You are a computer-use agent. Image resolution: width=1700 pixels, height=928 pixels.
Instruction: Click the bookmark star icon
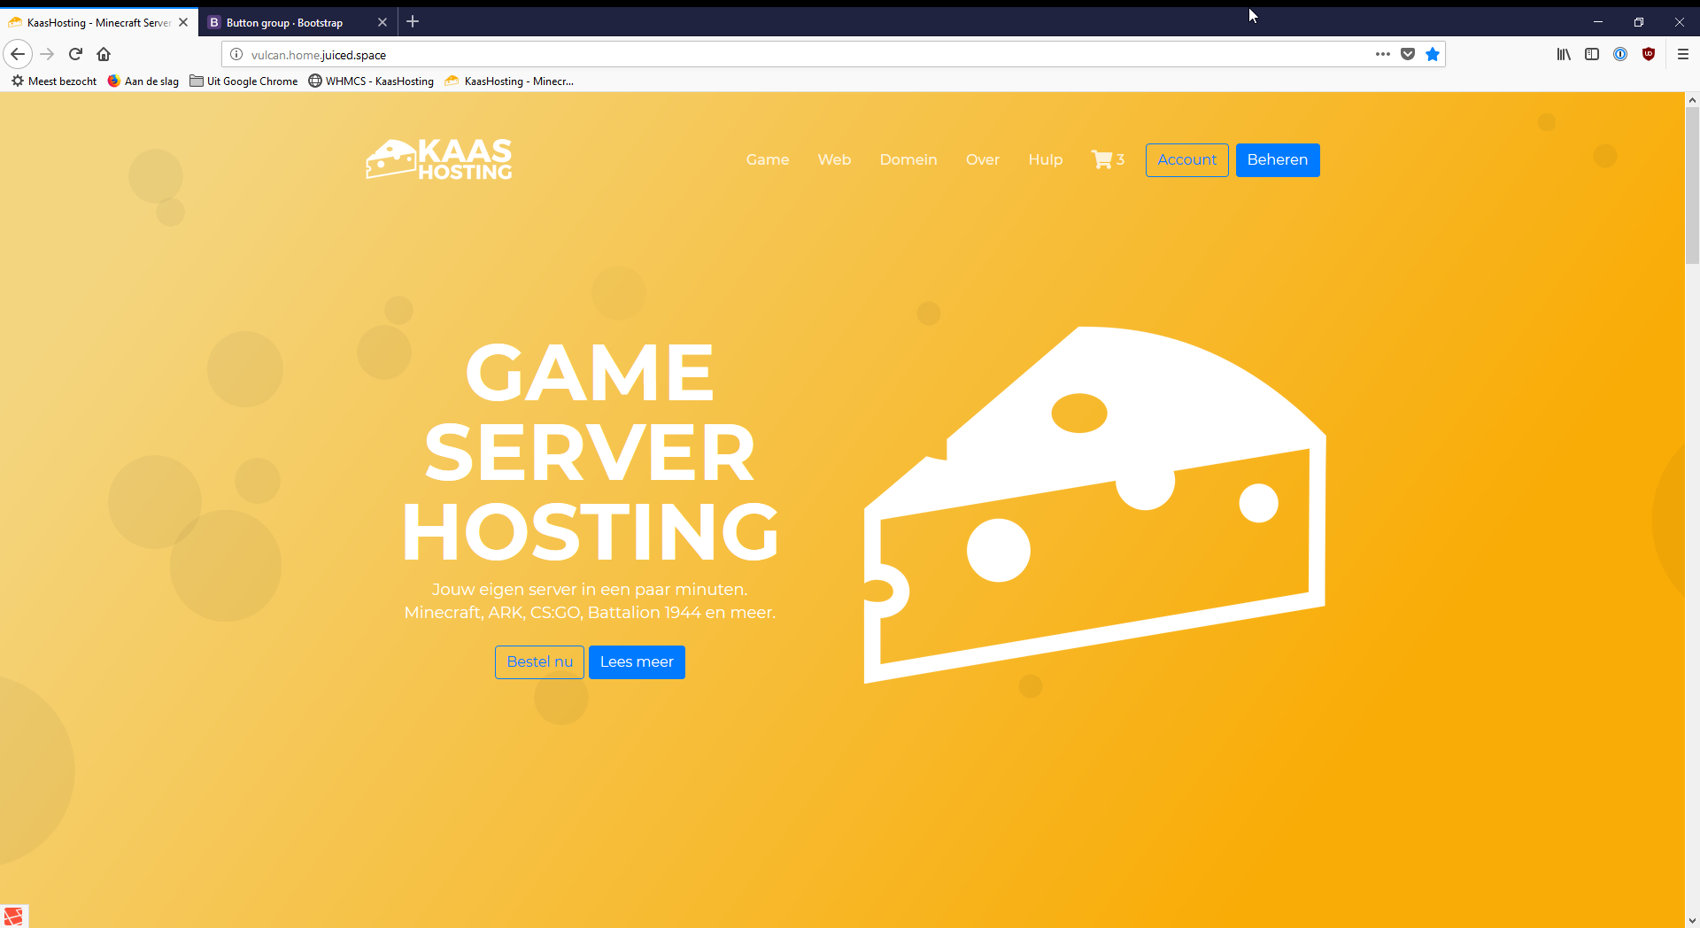1433,54
